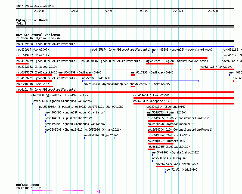Screen dimensions: 242x194
Task: Click the chr7:20193423..20255971 region label
Action: pos(35,6)
